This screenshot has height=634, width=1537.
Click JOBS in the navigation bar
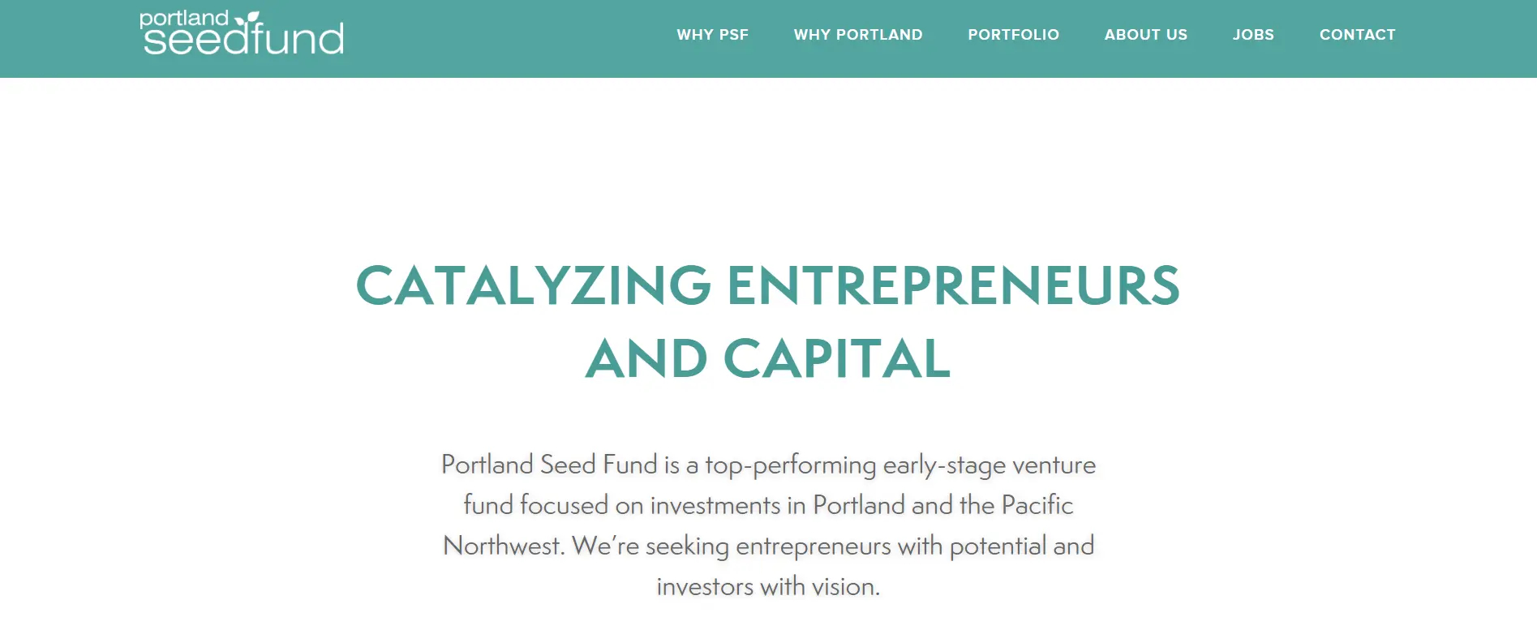click(1253, 35)
